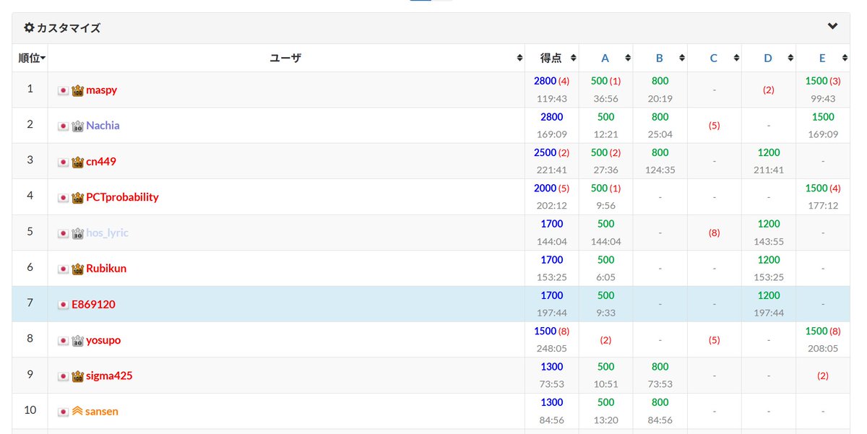The image size is (867, 434).
Task: Click the Japan flag icon beside E869120
Action: [x=63, y=304]
